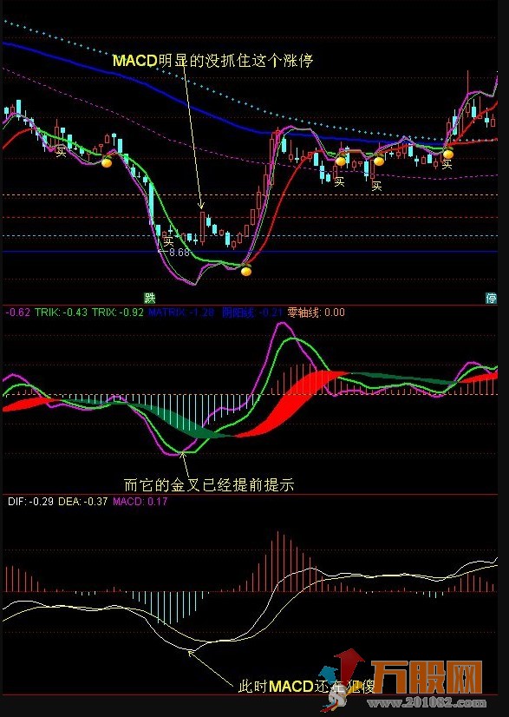Select the gold ball signal at the lowest trough
The height and width of the screenshot is (717, 509).
click(x=245, y=271)
